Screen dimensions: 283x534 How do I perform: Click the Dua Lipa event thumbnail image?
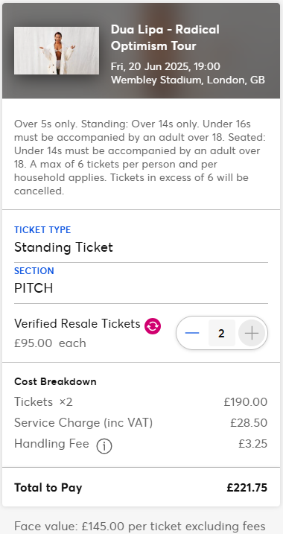[57, 51]
